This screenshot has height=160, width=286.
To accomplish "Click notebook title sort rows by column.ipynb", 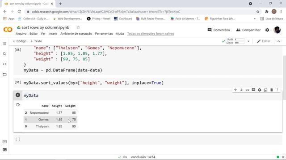I will point(46,28).
